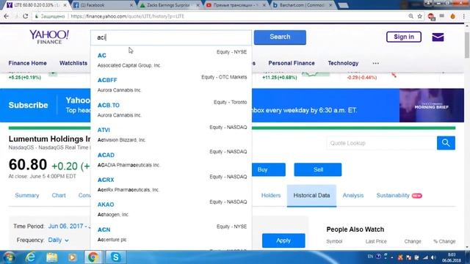Viewport: 470px width, 264px height.
Task: Select ATVI Activision Blizzard suggestion
Action: 171,135
